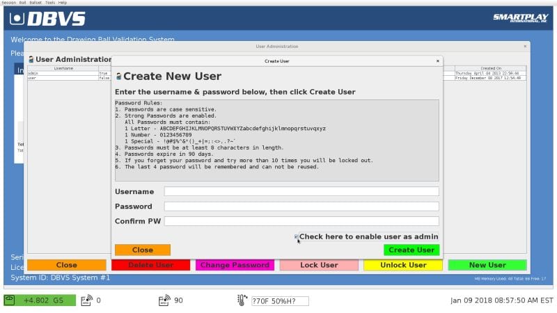The height and width of the screenshot is (313, 557).
Task: Click the Created On column header
Action: [491, 68]
